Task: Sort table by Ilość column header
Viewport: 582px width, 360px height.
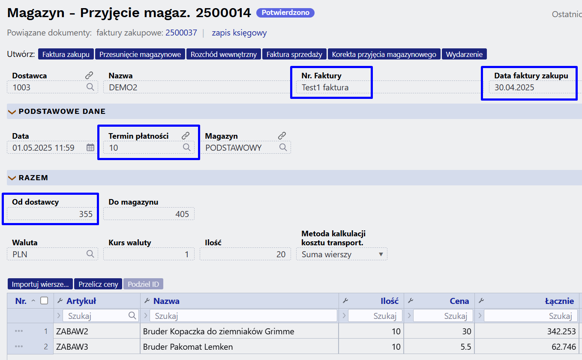Action: pyautogui.click(x=390, y=301)
